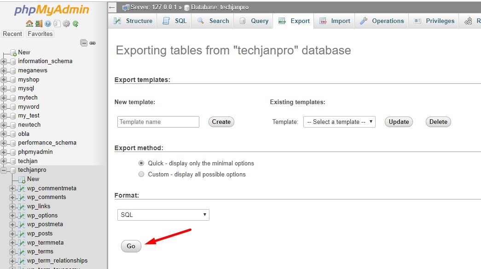This screenshot has width=481, height=269.
Task: Open the Recent databases list
Action: [x=12, y=34]
